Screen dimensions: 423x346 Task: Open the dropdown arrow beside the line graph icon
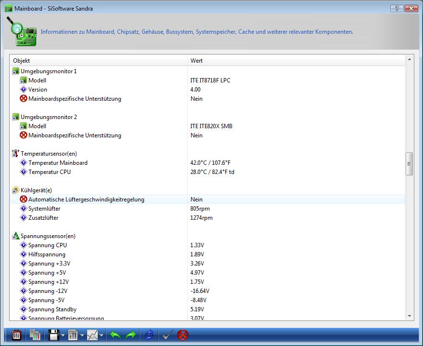pos(102,335)
